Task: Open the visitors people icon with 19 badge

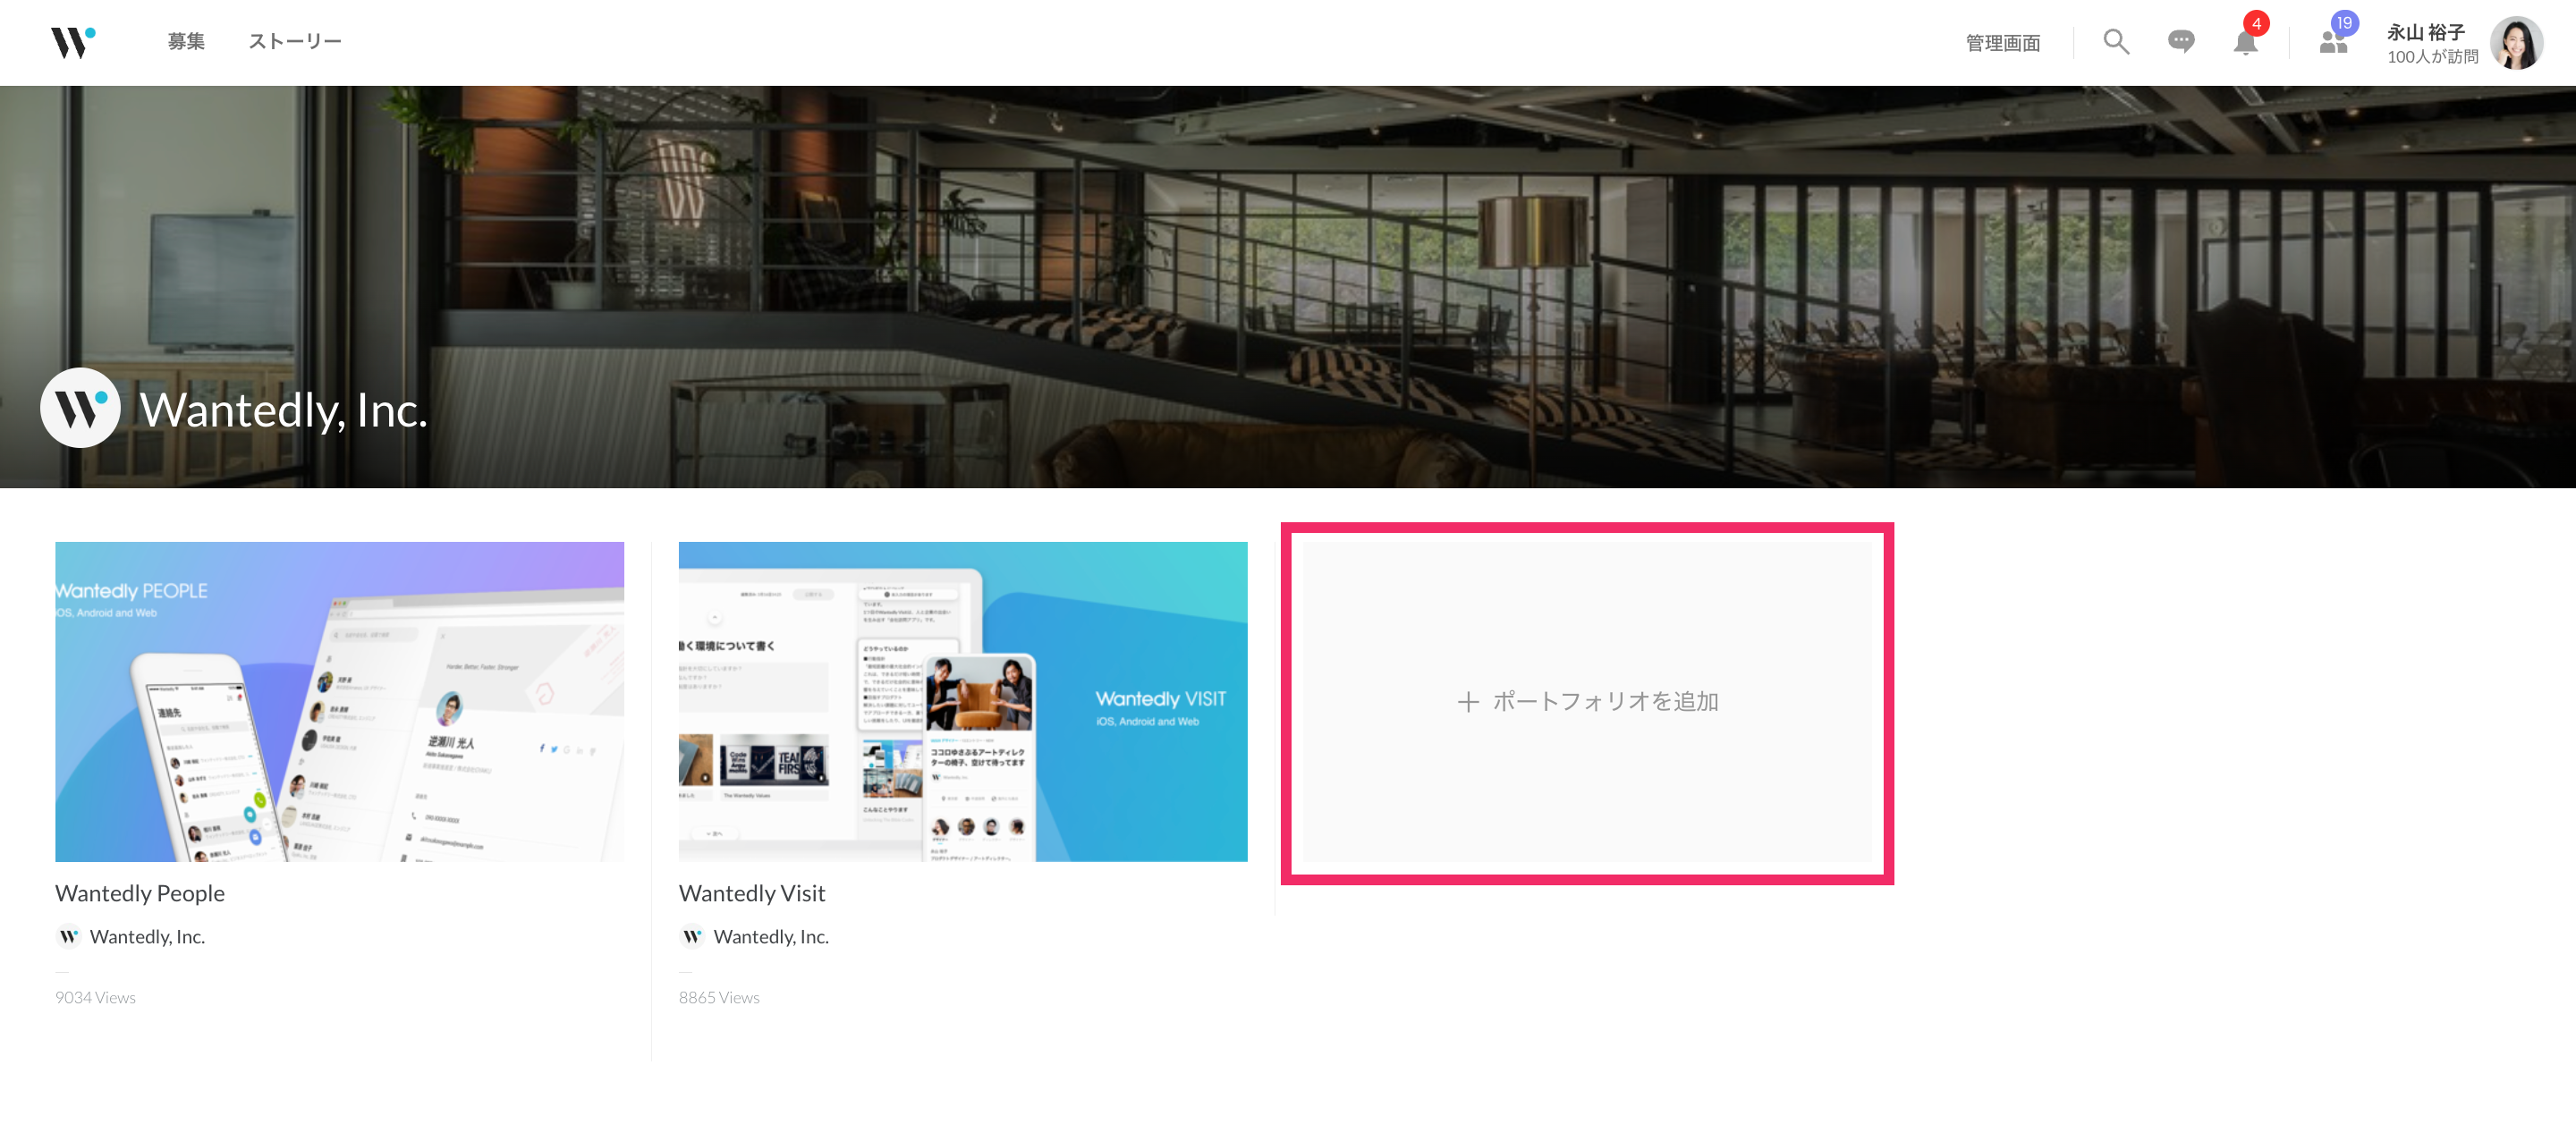Action: coord(2333,41)
